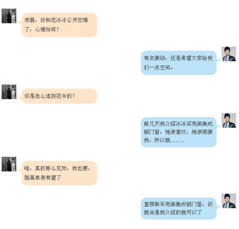Image resolution: width=239 pixels, height=229 pixels.
Task: Select the orange bubble starting 李晨，你和范冰冰公开恋情
Action: (x=59, y=25)
